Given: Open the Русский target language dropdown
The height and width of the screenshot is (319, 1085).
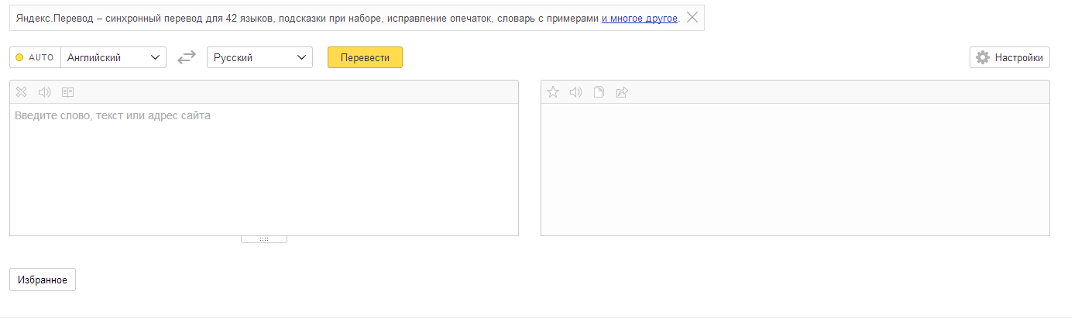Looking at the screenshot, I should click(259, 57).
